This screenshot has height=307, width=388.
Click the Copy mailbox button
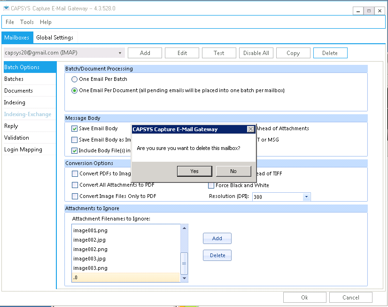coord(293,53)
